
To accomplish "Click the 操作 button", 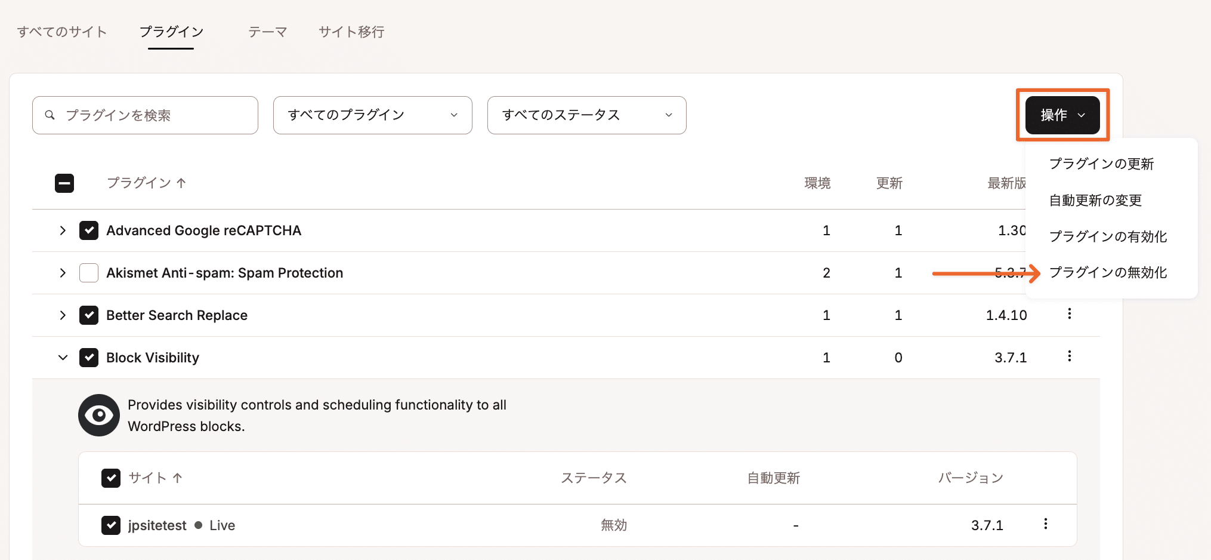I will tap(1062, 115).
